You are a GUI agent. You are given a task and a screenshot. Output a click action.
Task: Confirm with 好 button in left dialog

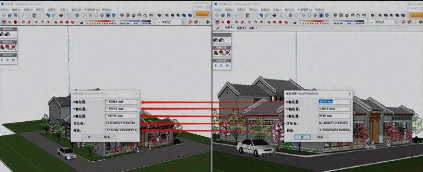[x=89, y=137]
